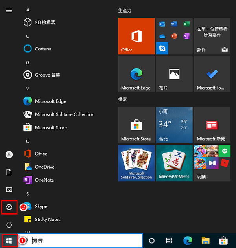Open OneDrive cloud icon in tile group

(x=162, y=36)
